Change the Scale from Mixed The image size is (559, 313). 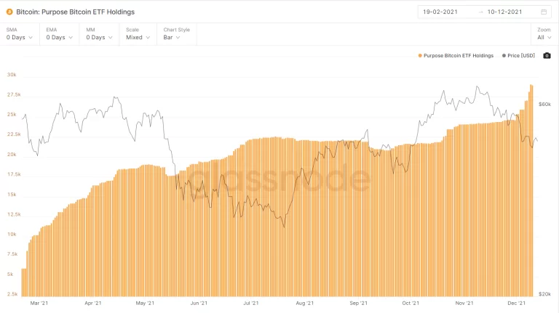tap(138, 37)
